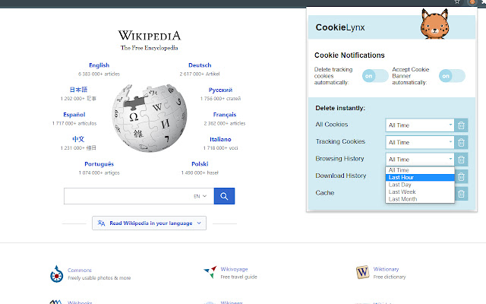
Task: Click the Wikivoyage logo icon
Action: tap(209, 272)
